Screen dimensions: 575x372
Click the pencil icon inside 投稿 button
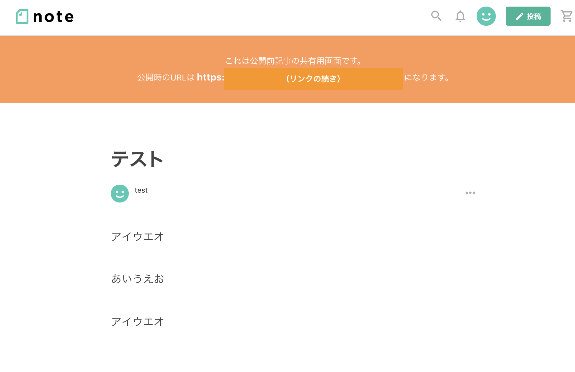coord(520,16)
